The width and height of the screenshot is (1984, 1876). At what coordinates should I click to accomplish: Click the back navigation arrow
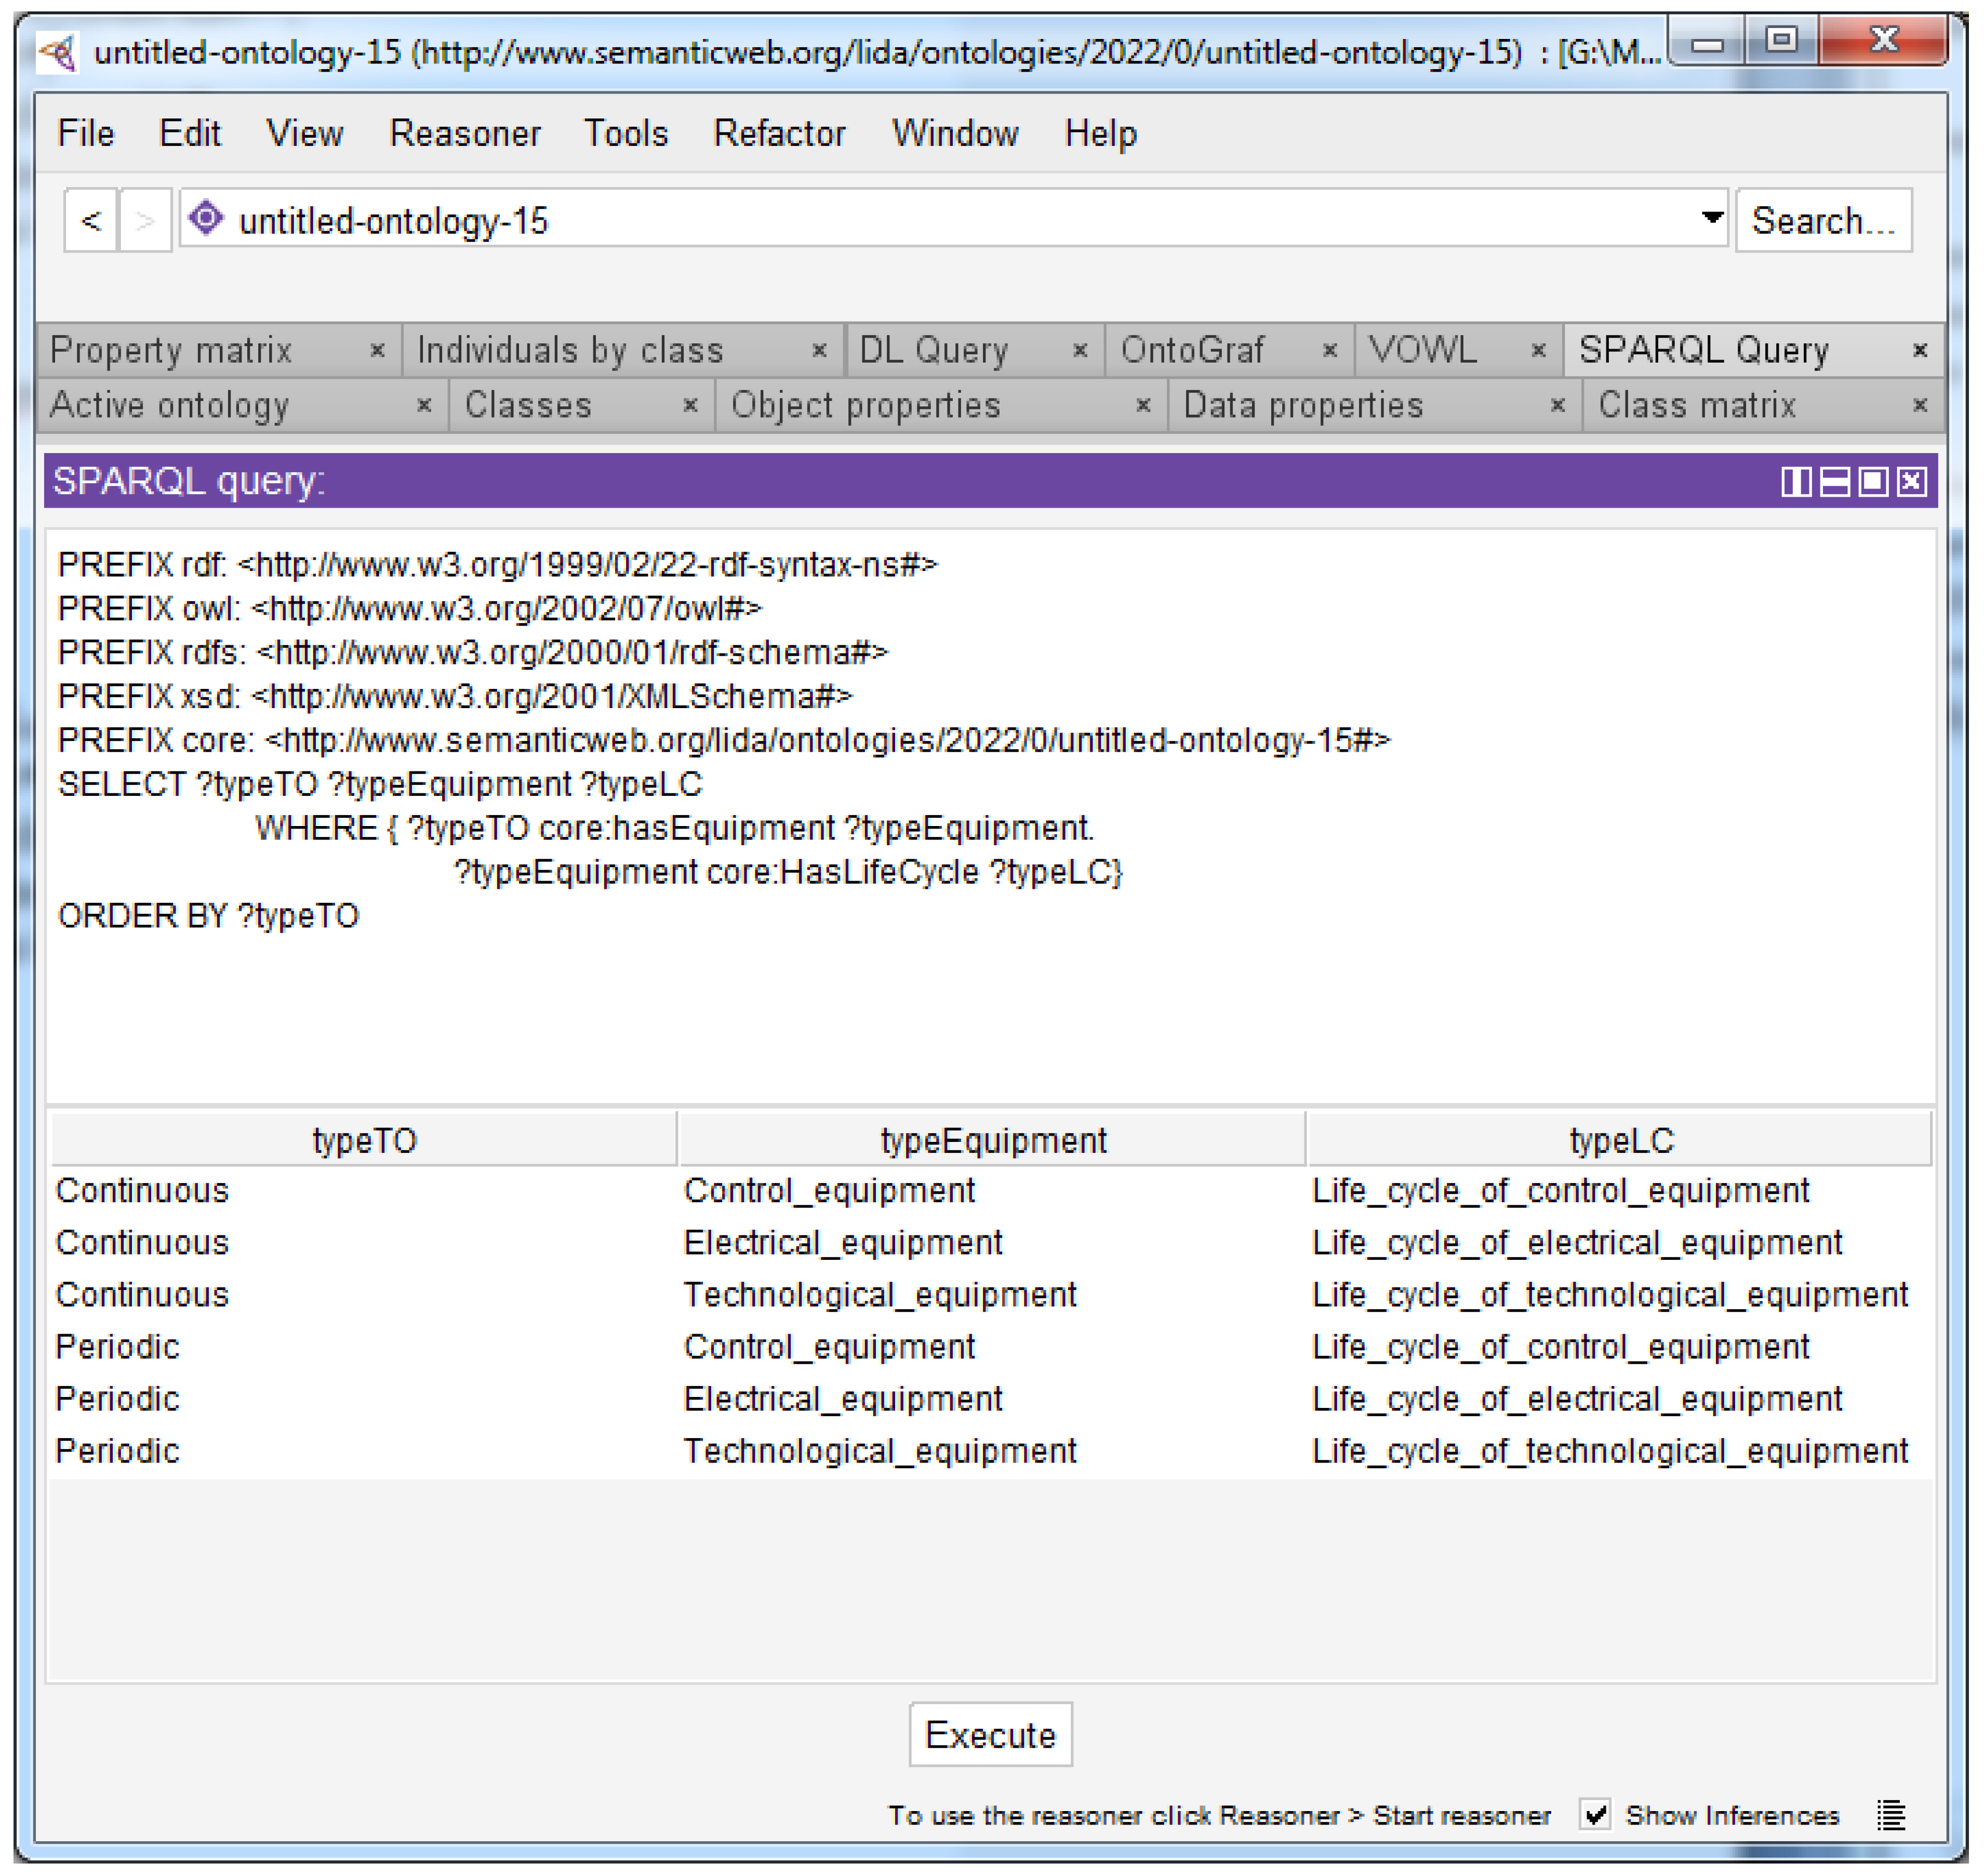pyautogui.click(x=91, y=220)
